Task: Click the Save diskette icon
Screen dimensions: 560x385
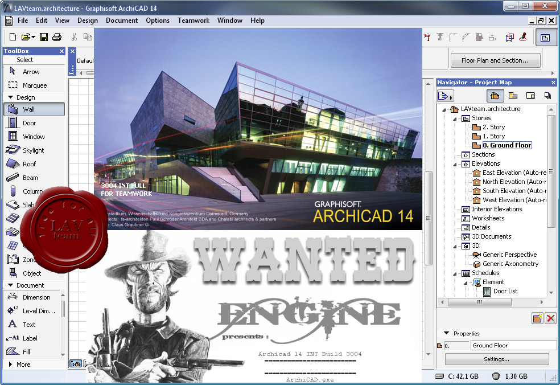Action: pyautogui.click(x=44, y=37)
